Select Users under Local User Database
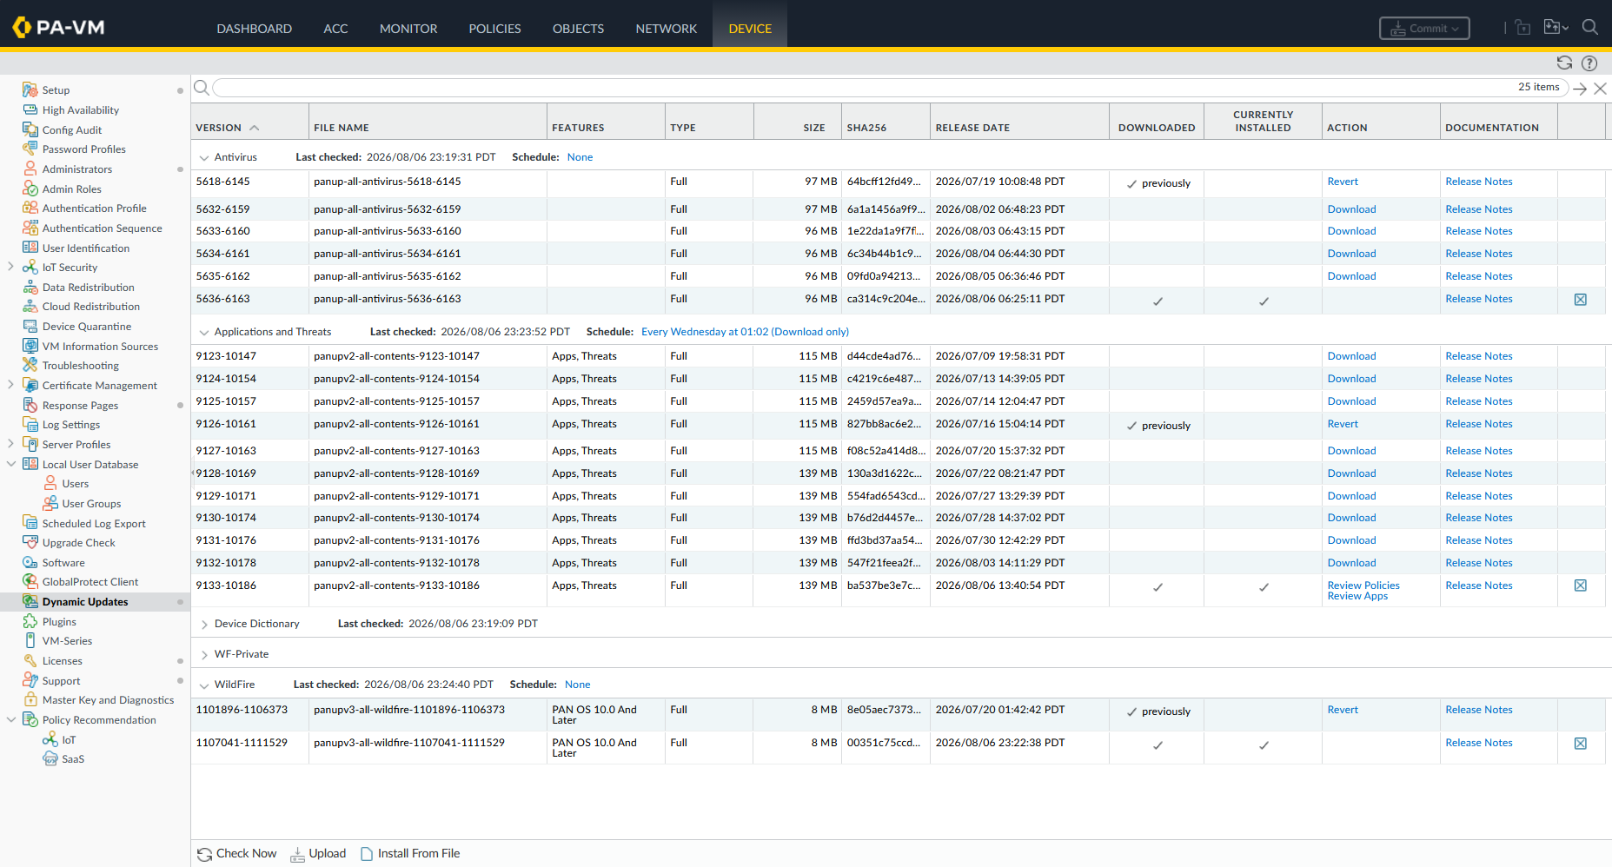The image size is (1612, 867). pos(75,484)
